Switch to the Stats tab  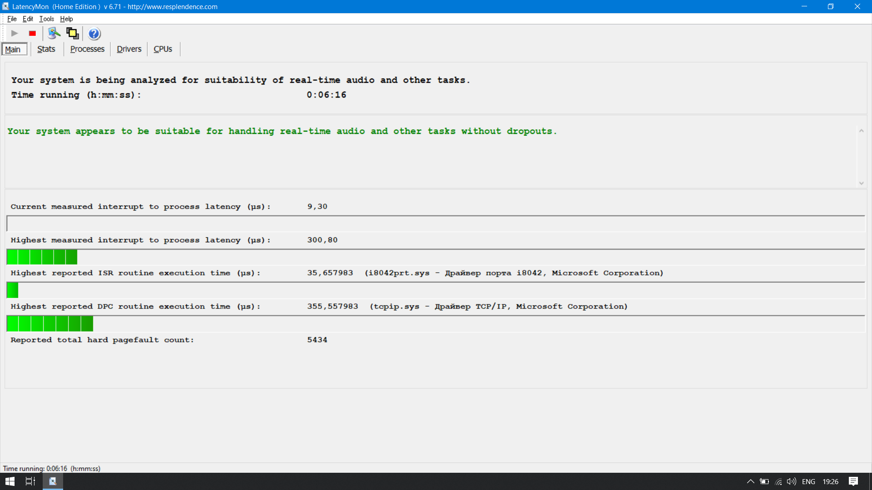[46, 49]
